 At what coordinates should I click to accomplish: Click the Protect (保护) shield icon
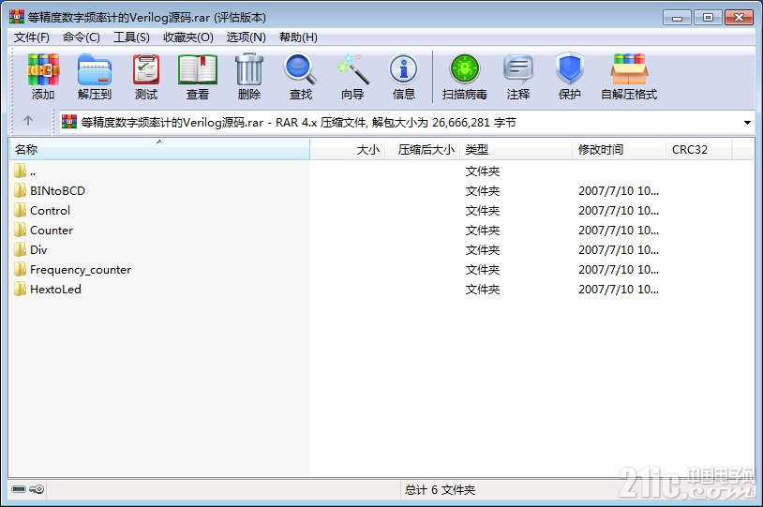tap(569, 69)
